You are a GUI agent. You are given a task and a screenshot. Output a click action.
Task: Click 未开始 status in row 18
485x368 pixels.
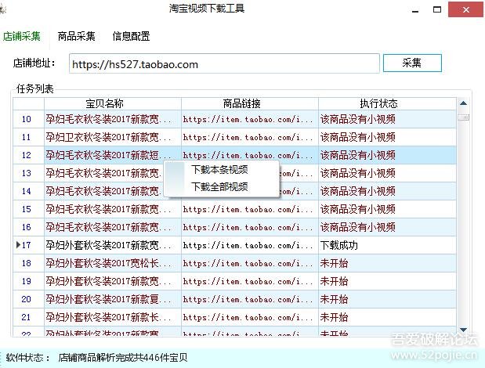(387, 263)
